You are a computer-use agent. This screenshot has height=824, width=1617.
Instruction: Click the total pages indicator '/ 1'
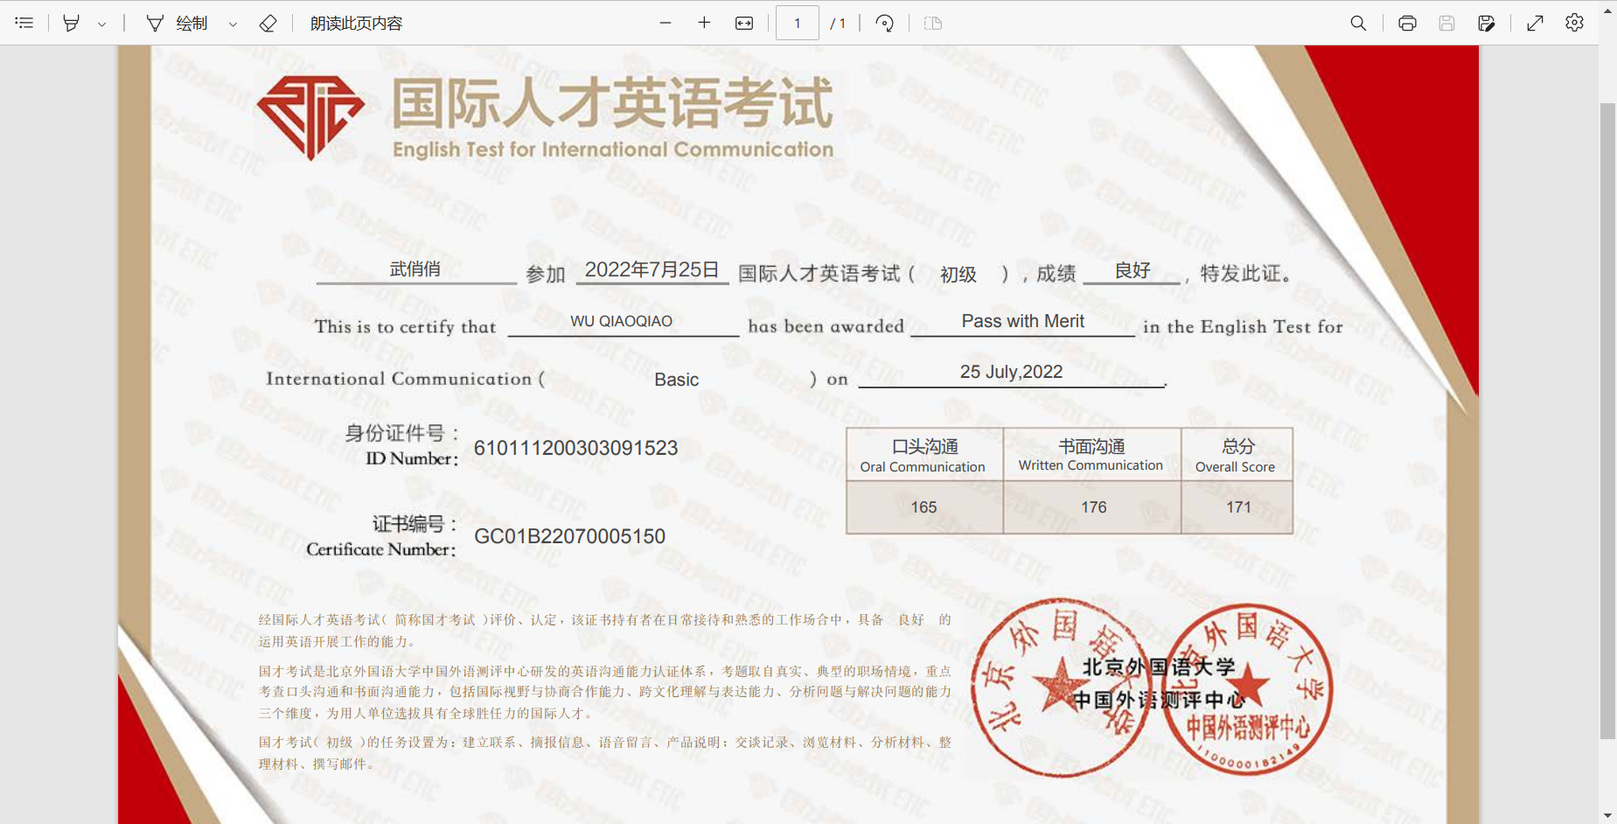point(838,24)
